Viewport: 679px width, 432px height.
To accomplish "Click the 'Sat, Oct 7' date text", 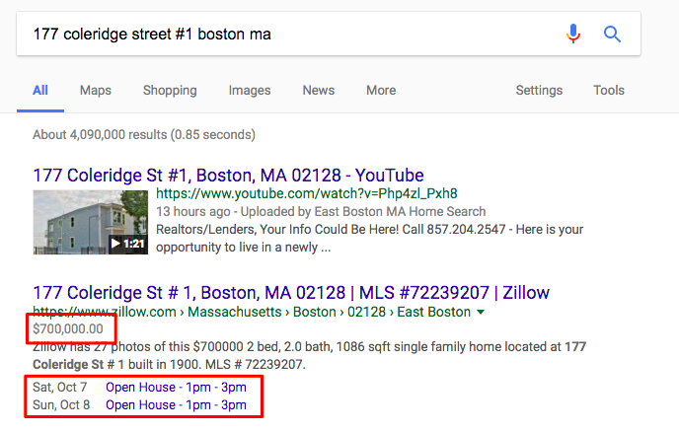I will [x=60, y=387].
